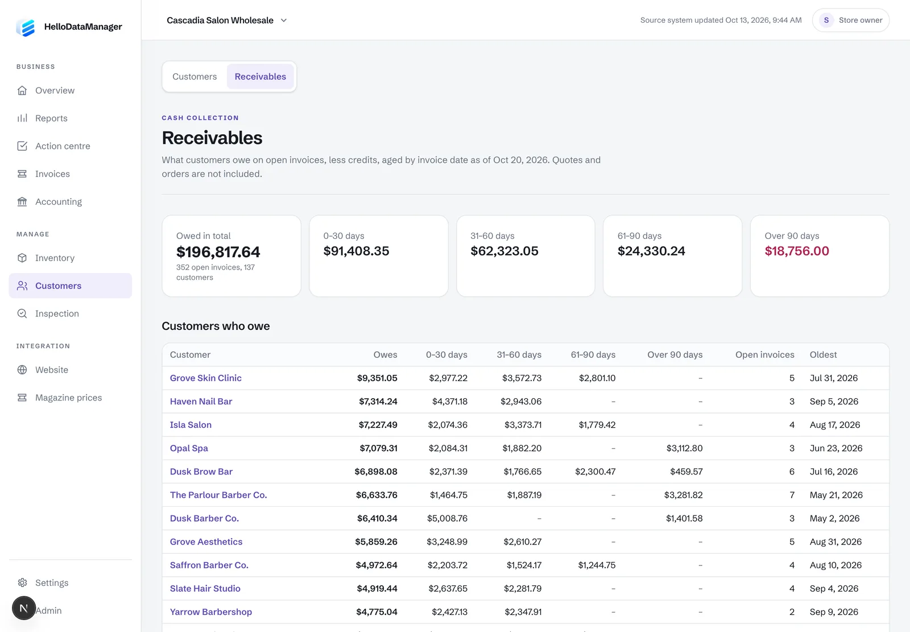Click the Action centre checkbox icon
This screenshot has width=910, height=632.
22,146
